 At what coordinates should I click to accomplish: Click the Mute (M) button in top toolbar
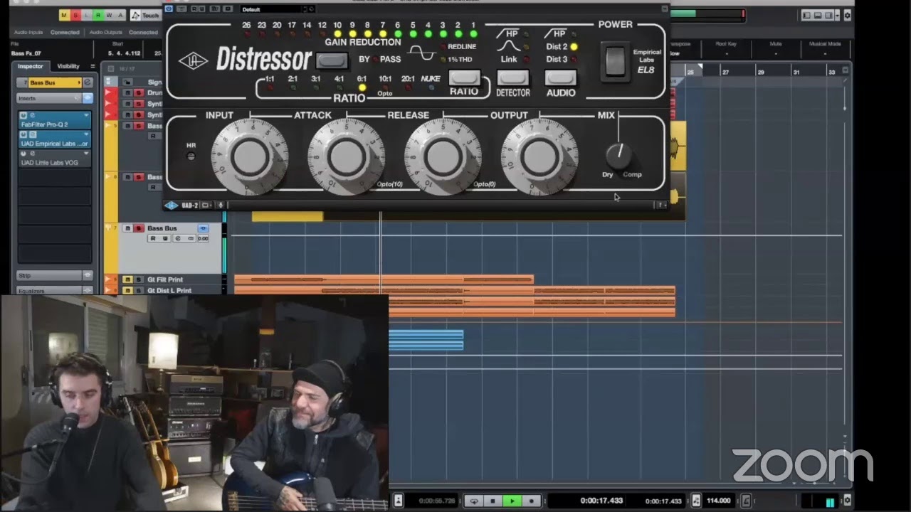point(65,15)
